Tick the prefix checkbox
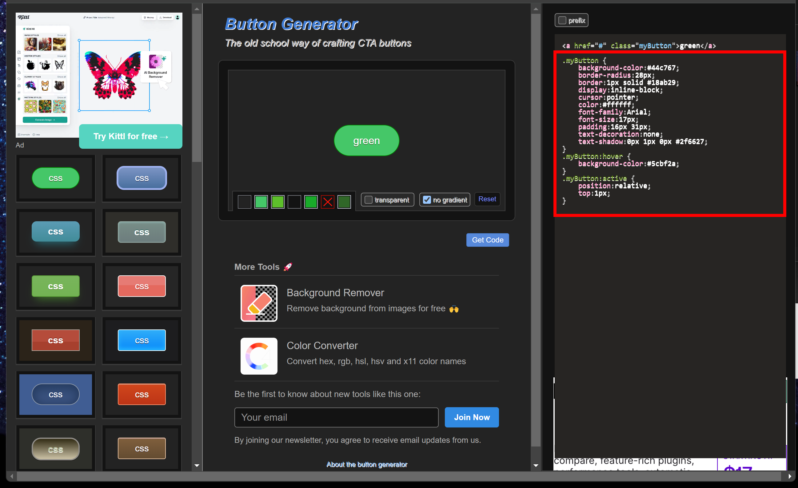The width and height of the screenshot is (798, 488). (562, 20)
